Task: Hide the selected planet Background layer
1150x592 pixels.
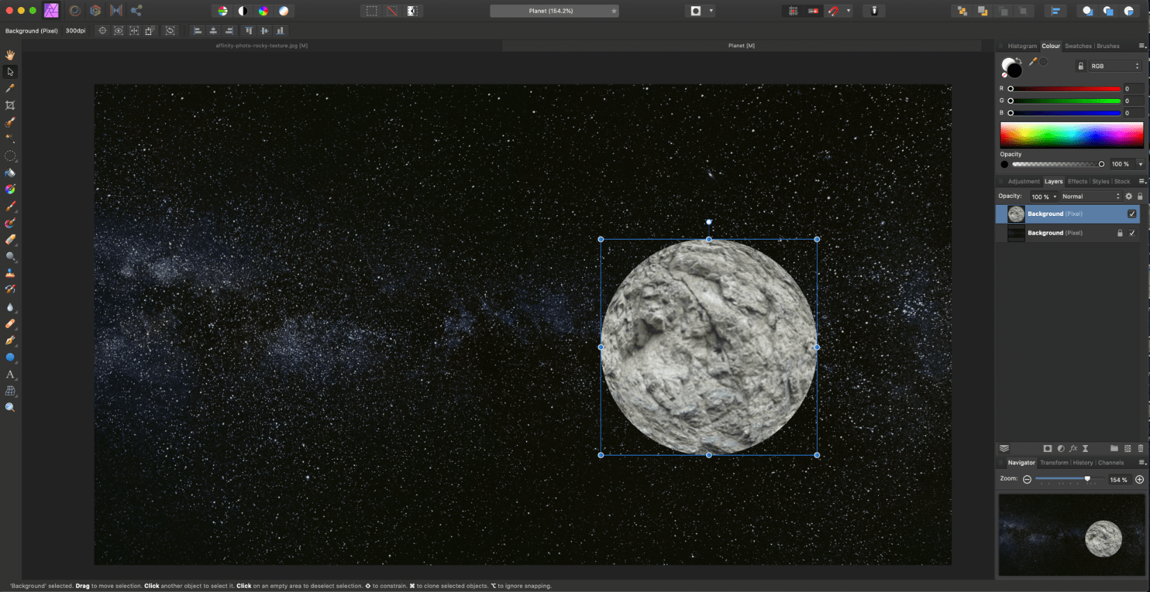Action: (1132, 214)
